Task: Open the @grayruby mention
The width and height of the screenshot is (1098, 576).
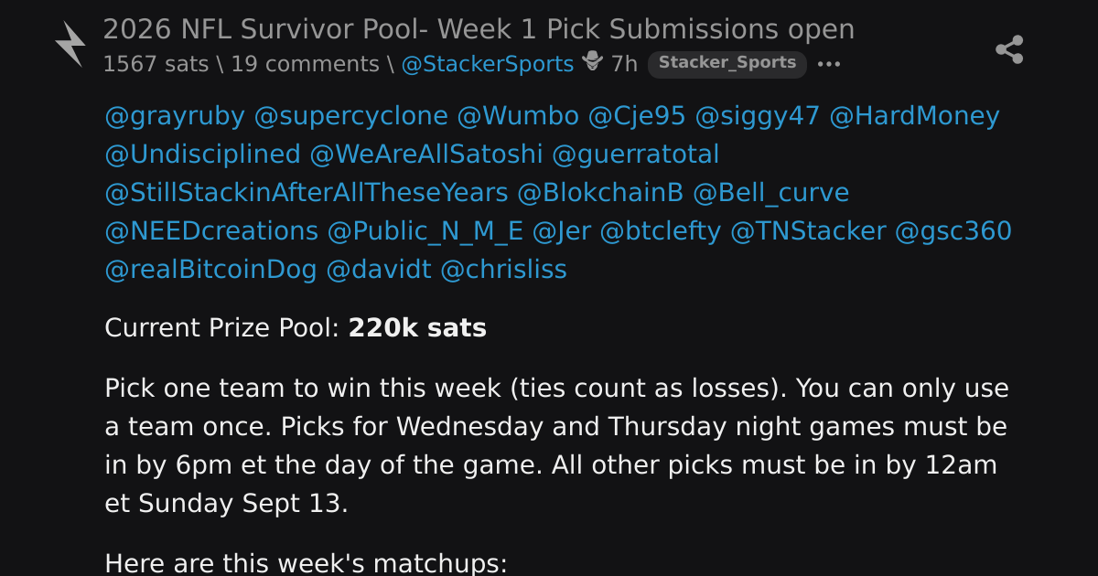Action: [175, 116]
